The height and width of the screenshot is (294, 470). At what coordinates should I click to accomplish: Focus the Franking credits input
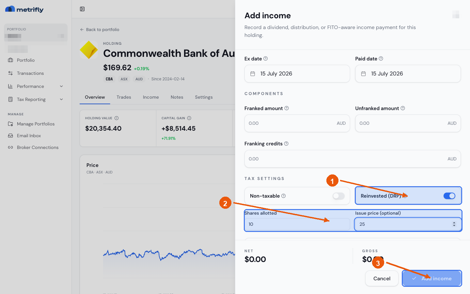coord(352,159)
